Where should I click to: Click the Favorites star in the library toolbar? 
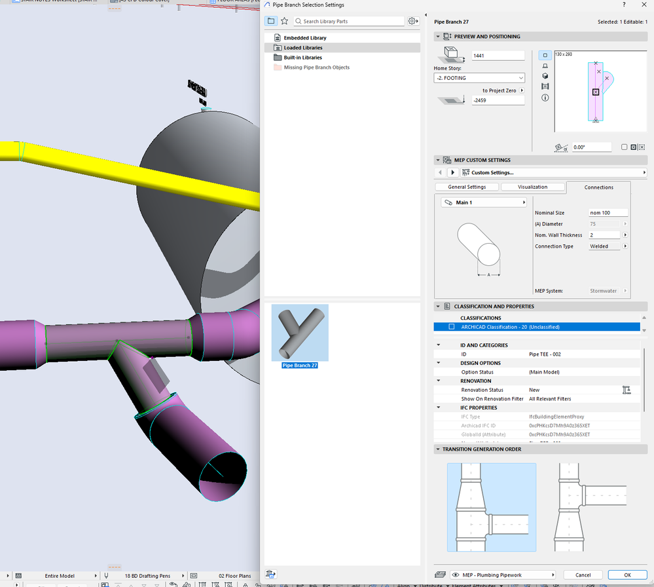pyautogui.click(x=284, y=20)
